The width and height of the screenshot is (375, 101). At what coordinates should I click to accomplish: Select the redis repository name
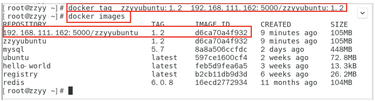click(x=14, y=83)
